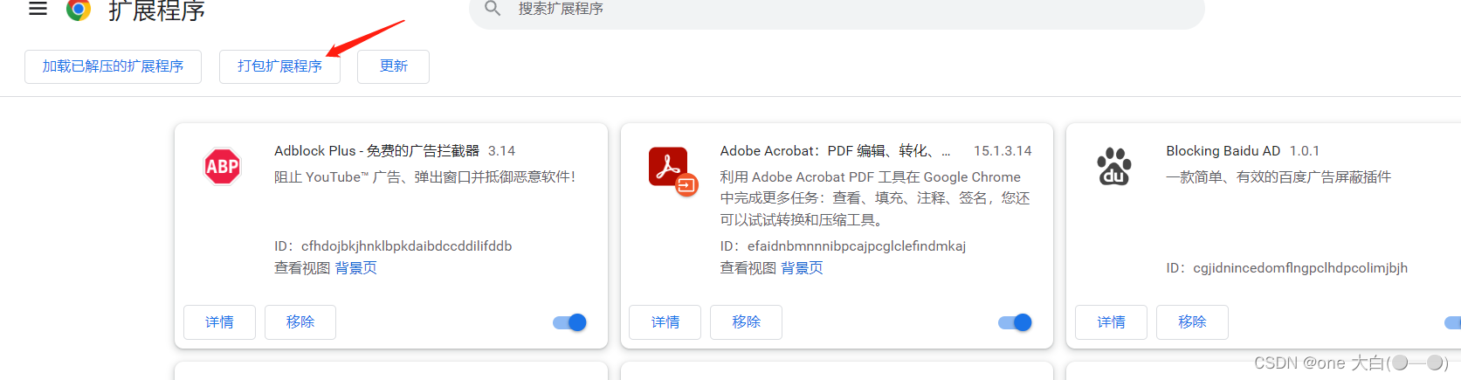Screen dimensions: 1461x380
Task: Click the 更新 button
Action: point(393,66)
